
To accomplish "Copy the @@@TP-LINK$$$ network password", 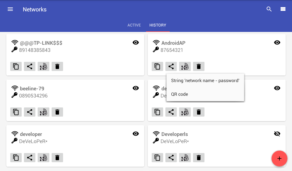I will 16,66.
